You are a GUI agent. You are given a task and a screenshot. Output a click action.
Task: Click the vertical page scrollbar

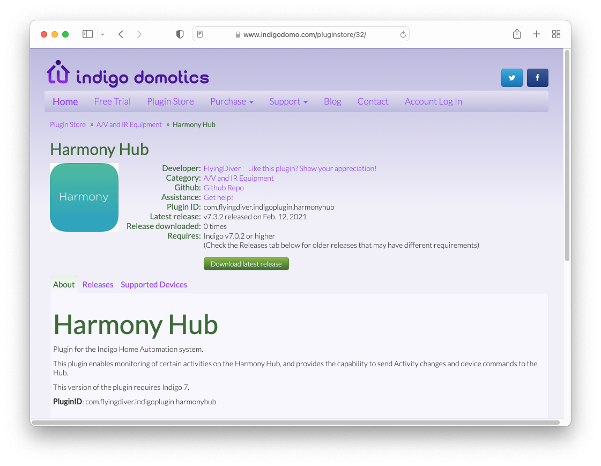567,155
